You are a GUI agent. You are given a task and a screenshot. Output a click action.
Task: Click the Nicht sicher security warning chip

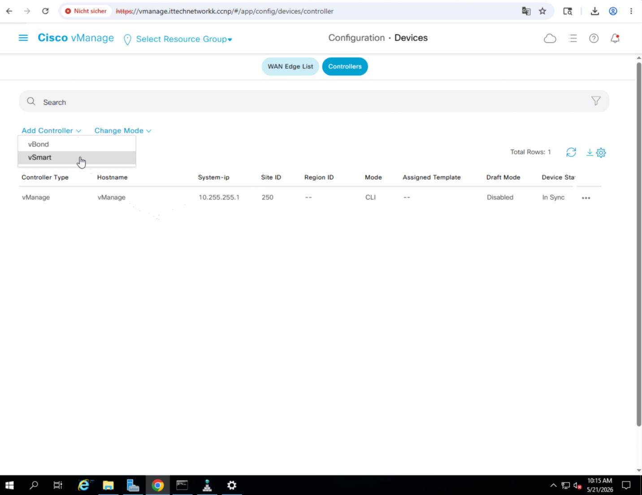point(86,11)
